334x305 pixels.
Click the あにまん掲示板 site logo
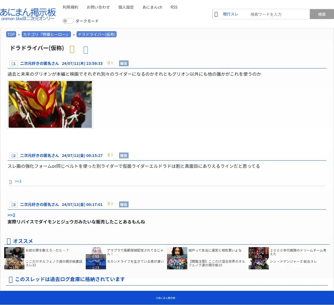[28, 14]
